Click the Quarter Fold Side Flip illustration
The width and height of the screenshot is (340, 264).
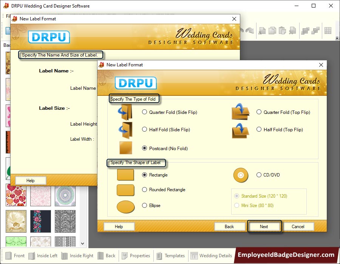coord(125,112)
